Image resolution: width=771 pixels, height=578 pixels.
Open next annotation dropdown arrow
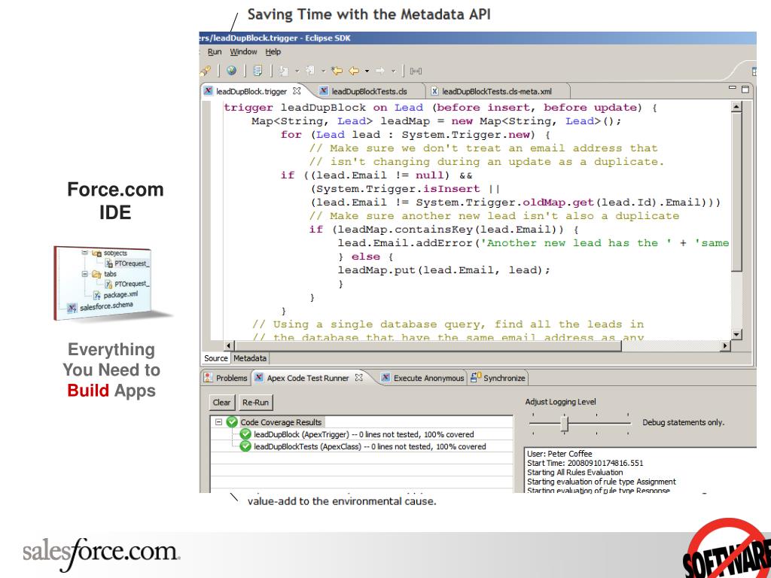tap(297, 71)
